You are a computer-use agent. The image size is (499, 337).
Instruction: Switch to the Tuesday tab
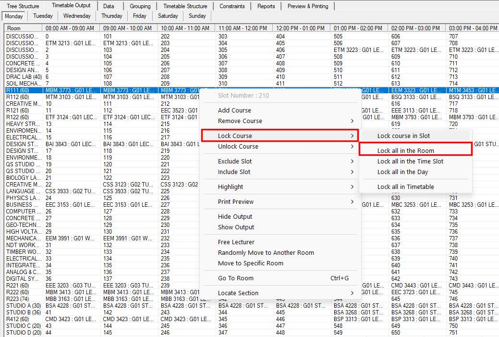tap(43, 16)
